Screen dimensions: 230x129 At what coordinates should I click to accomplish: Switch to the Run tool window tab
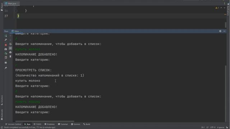27,124
